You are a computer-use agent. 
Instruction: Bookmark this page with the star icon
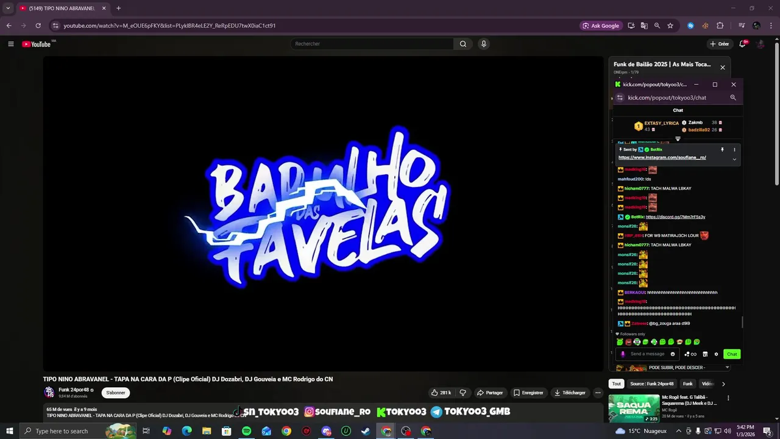670,26
